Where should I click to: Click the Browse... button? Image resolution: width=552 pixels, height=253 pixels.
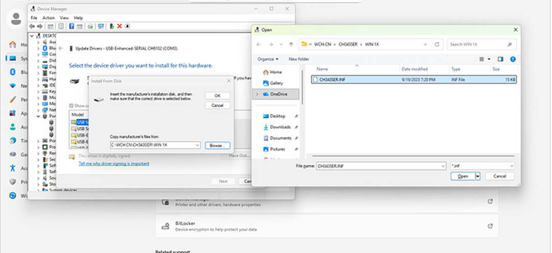click(217, 145)
